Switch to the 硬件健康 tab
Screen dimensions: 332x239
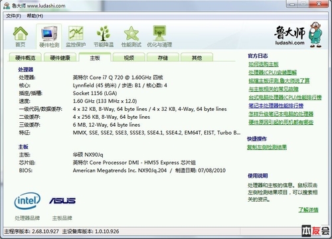(60, 58)
